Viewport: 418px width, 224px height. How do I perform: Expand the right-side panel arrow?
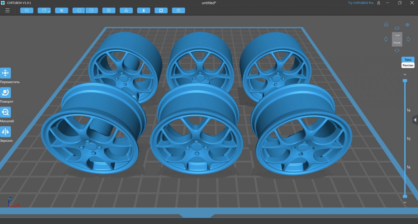click(x=415, y=120)
